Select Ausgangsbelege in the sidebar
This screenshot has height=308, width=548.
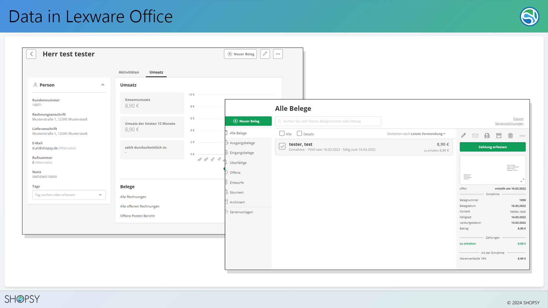coord(242,143)
